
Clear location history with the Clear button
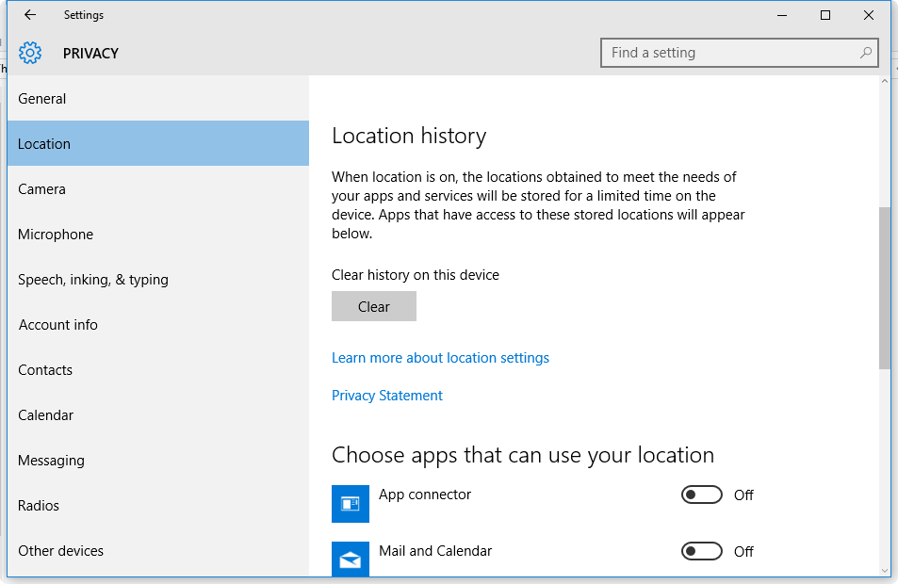point(374,307)
